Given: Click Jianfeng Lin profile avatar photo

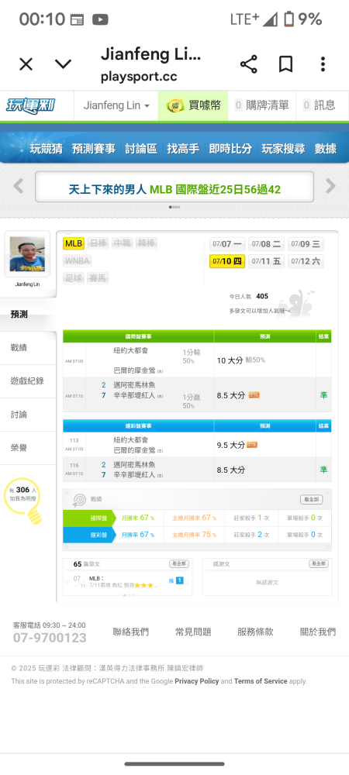Looking at the screenshot, I should tap(27, 254).
